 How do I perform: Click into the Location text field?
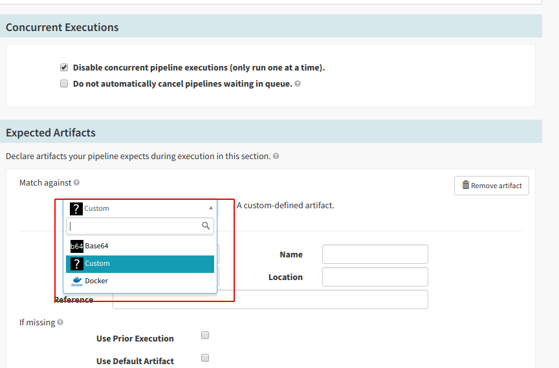375,277
